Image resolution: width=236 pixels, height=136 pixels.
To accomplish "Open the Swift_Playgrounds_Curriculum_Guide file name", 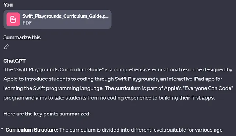I will coord(66,16).
